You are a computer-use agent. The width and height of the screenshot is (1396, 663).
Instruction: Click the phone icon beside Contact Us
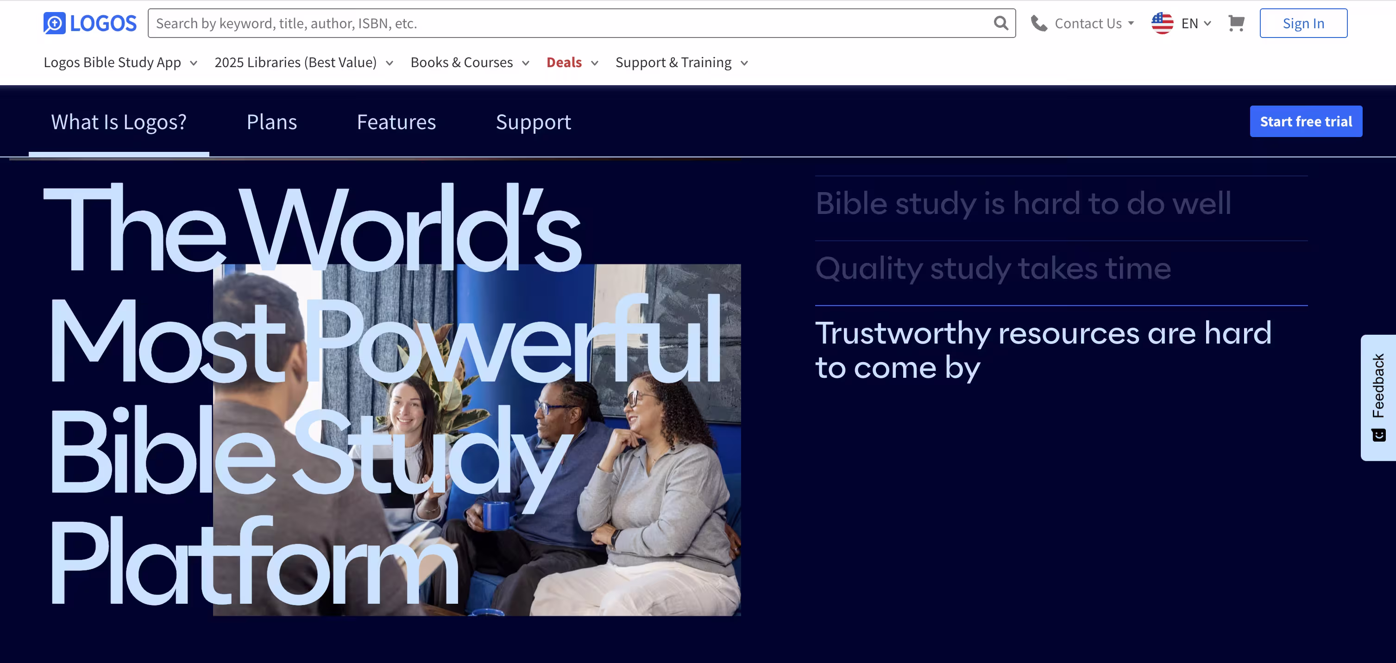(x=1038, y=23)
